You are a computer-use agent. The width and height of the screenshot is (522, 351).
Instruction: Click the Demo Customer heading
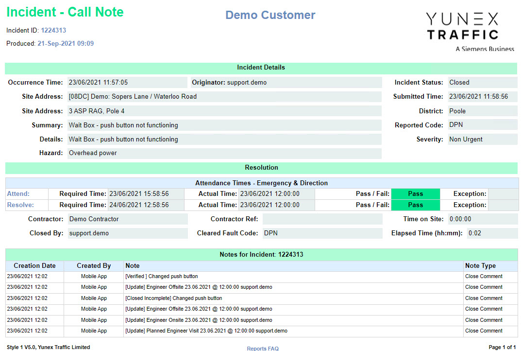click(270, 15)
